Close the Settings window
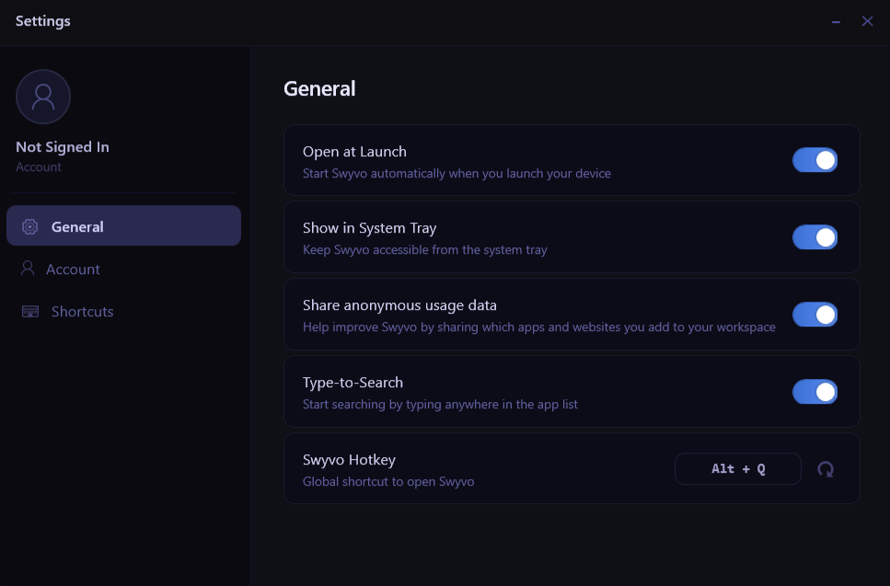890x586 pixels. click(867, 21)
